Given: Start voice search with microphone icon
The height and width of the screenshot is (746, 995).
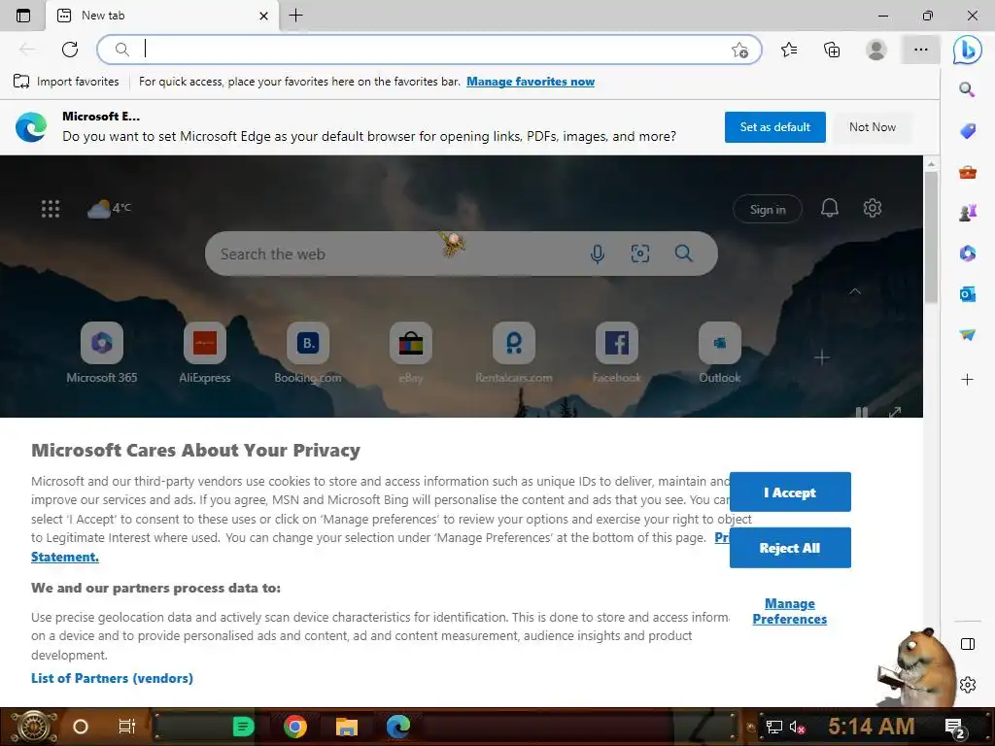Looking at the screenshot, I should click(598, 254).
